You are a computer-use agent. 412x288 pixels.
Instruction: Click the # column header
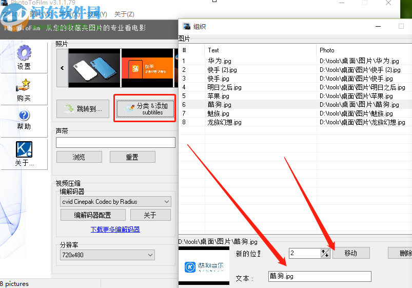click(x=191, y=50)
